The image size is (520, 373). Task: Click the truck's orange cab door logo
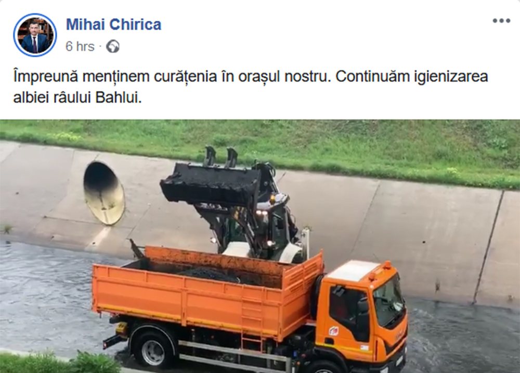tap(333, 330)
